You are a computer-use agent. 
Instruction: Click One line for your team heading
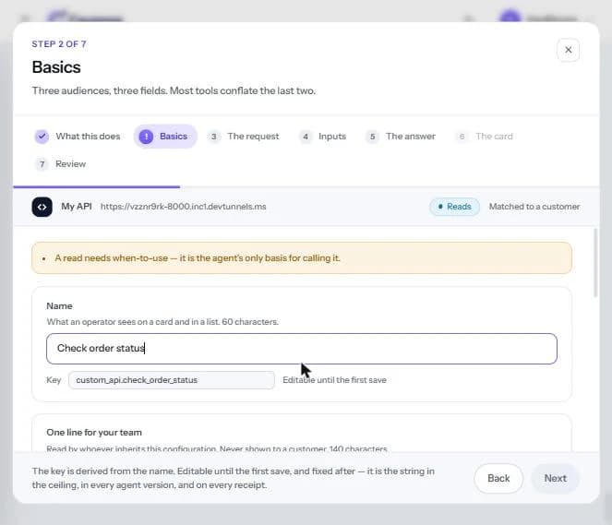click(x=94, y=433)
